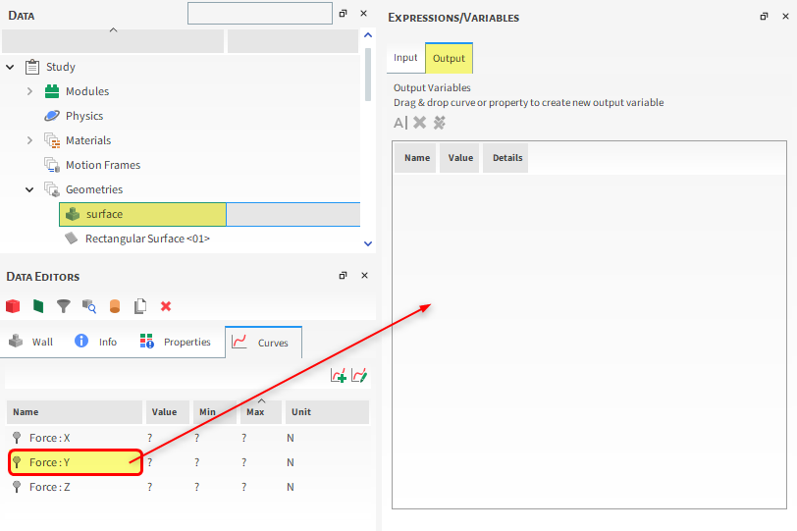Sort curves by Unit column header
The height and width of the screenshot is (531, 797).
point(327,412)
